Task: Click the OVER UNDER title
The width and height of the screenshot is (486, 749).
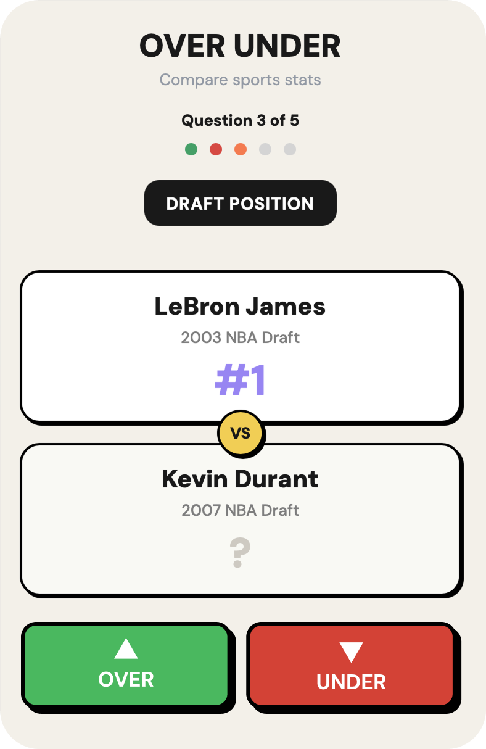Action: click(x=241, y=46)
